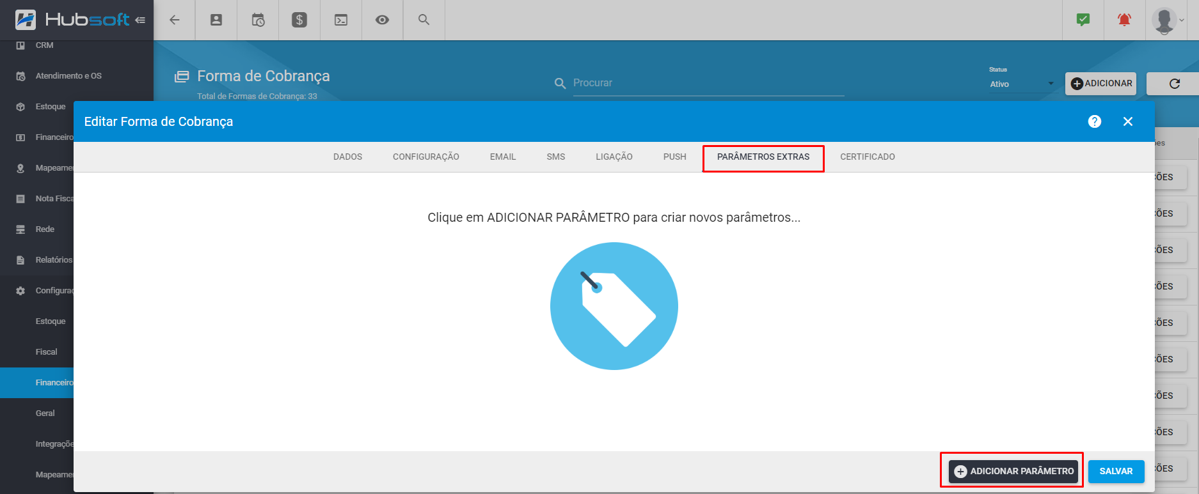1199x494 pixels.
Task: Switch to the DADOS tab
Action: click(x=347, y=157)
